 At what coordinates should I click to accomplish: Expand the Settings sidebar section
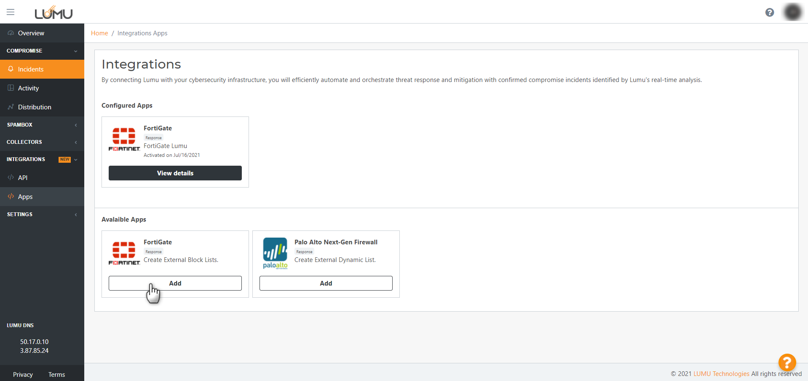coord(42,214)
